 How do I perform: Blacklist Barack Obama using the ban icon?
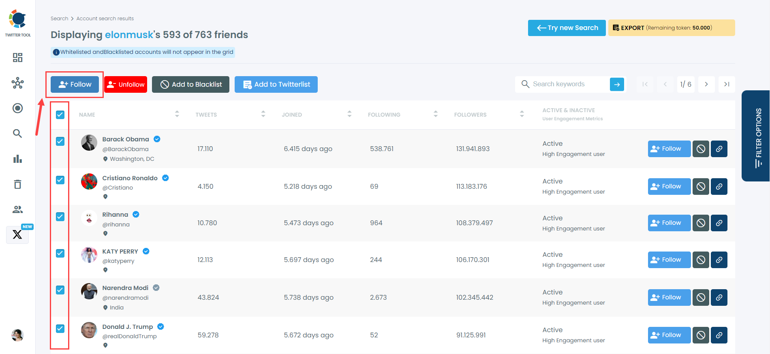[x=701, y=149]
